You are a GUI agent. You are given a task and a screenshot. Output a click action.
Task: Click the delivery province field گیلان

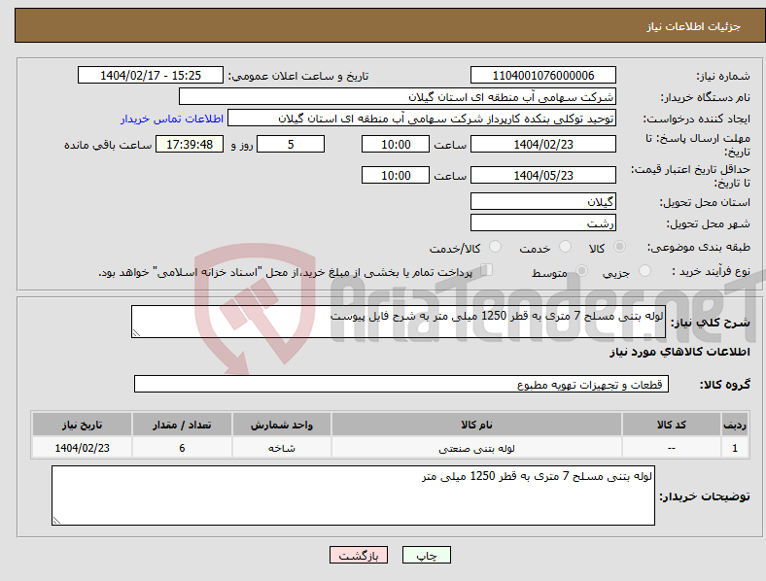point(542,201)
